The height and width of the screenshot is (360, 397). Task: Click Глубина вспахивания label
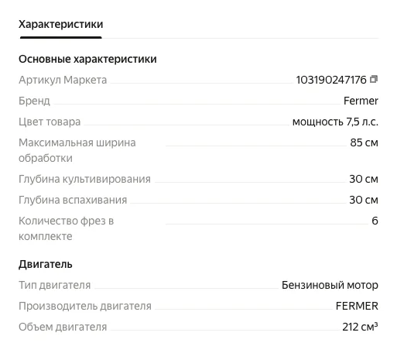point(73,200)
